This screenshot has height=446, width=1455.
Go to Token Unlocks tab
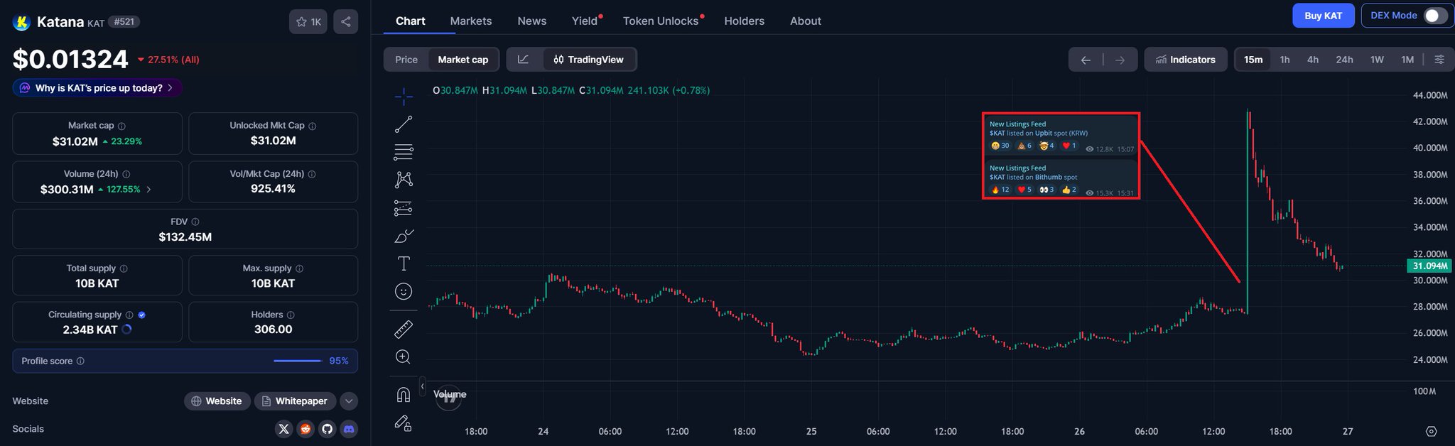pyautogui.click(x=661, y=21)
